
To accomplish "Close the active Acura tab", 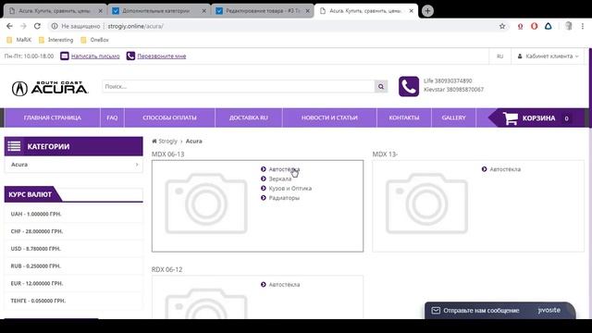I will [x=411, y=11].
